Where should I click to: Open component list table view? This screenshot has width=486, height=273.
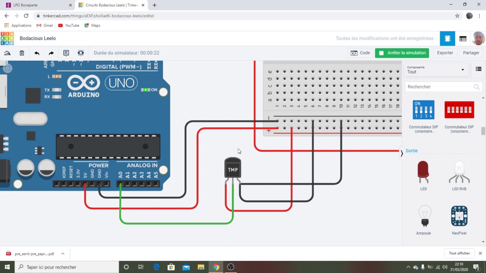[x=463, y=39]
